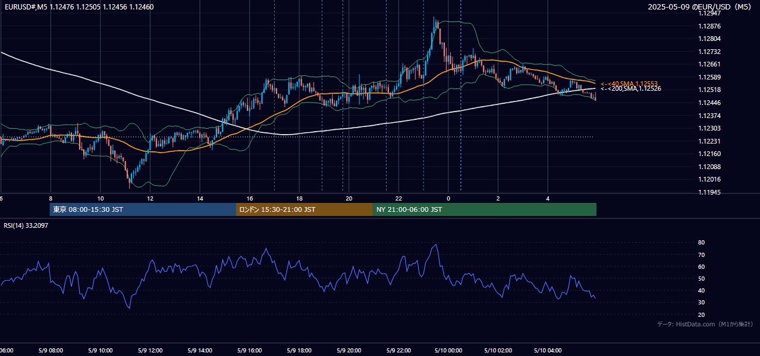Image resolution: width=760 pixels, height=356 pixels.
Task: Click RSI scale value 80
Action: click(702, 243)
